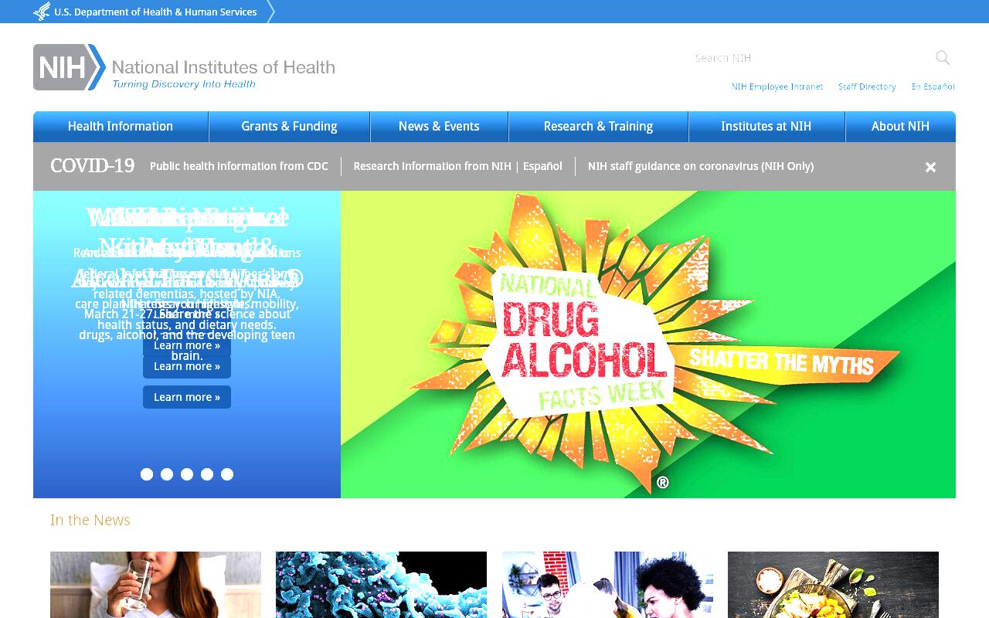Select the third carousel slide dot
The width and height of the screenshot is (989, 618).
point(187,474)
